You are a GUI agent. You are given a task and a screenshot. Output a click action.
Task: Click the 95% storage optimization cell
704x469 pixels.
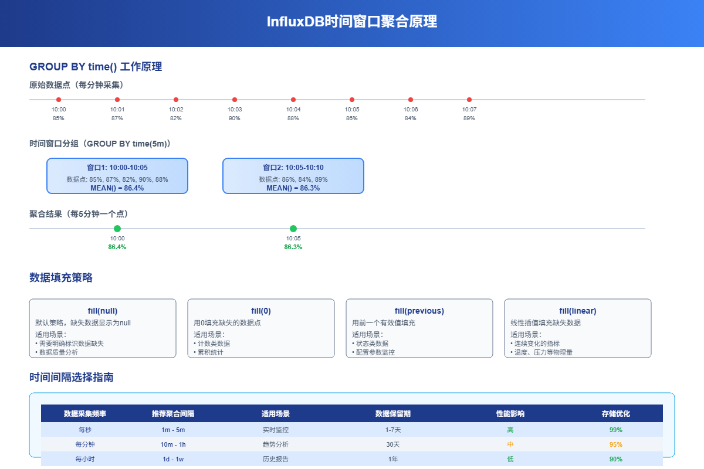click(x=616, y=444)
